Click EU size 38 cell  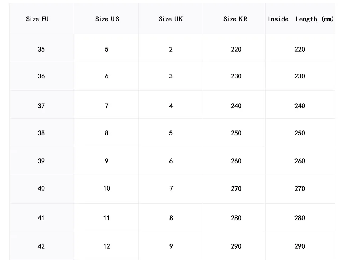[x=41, y=133]
